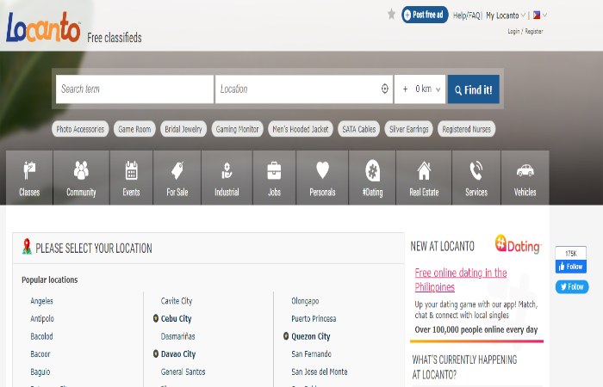Open the Industrial category

tap(227, 178)
